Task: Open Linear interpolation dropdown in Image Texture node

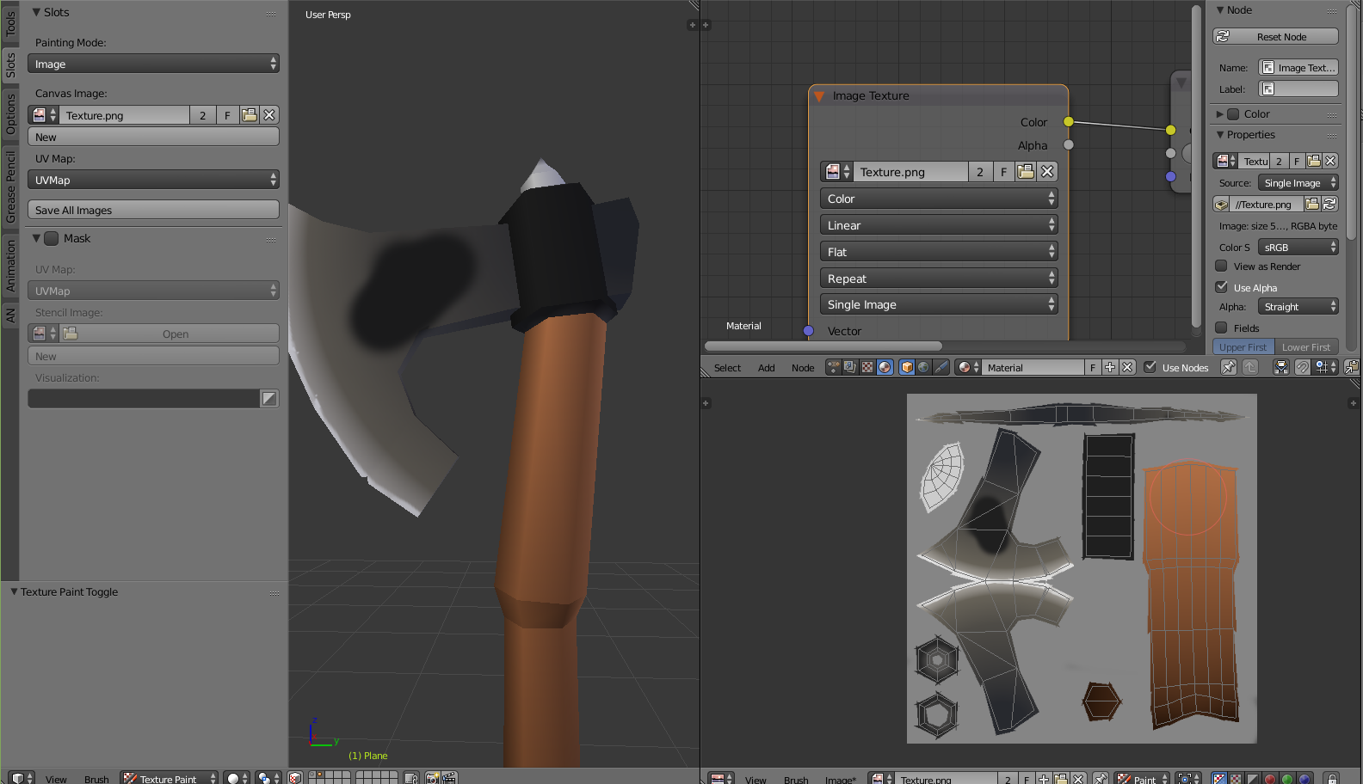Action: click(x=939, y=225)
